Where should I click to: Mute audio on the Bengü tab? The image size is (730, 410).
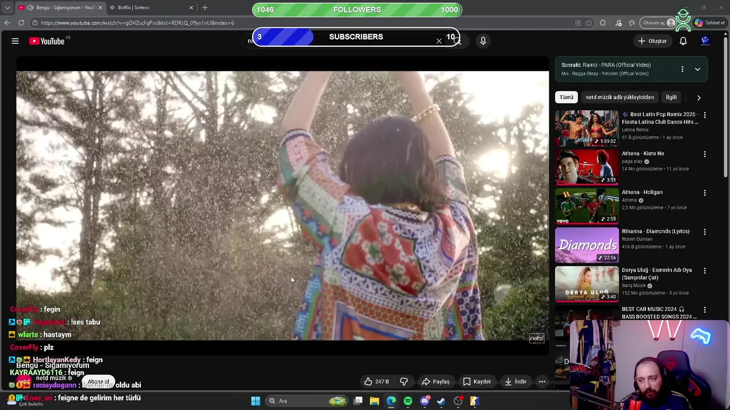[30, 7]
